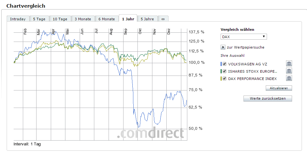Disable the DAX Performance Index checkbox
307x153 pixels.
(x=224, y=79)
